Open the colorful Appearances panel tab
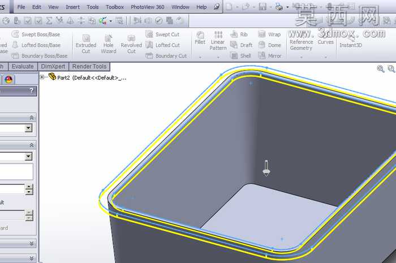Viewport: 396px width, 263px height. tap(8, 80)
